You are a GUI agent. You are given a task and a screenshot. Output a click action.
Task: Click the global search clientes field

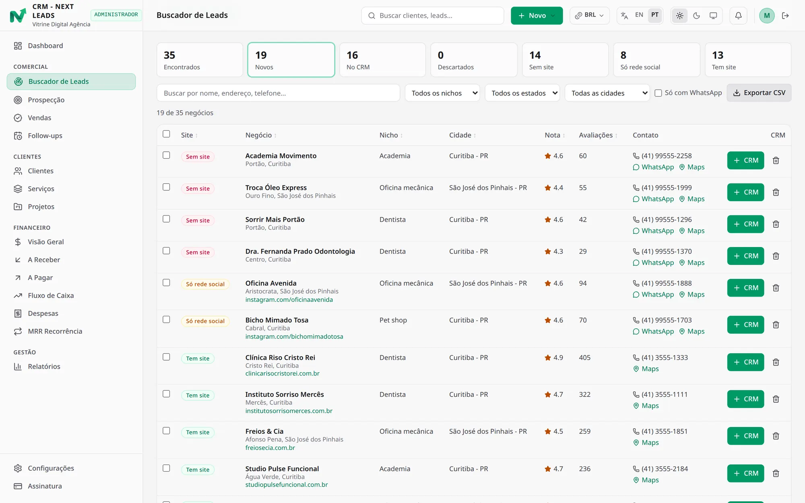click(433, 16)
